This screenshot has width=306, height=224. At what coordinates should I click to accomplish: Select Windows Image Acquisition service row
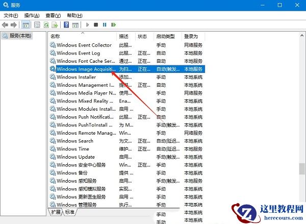click(x=127, y=69)
